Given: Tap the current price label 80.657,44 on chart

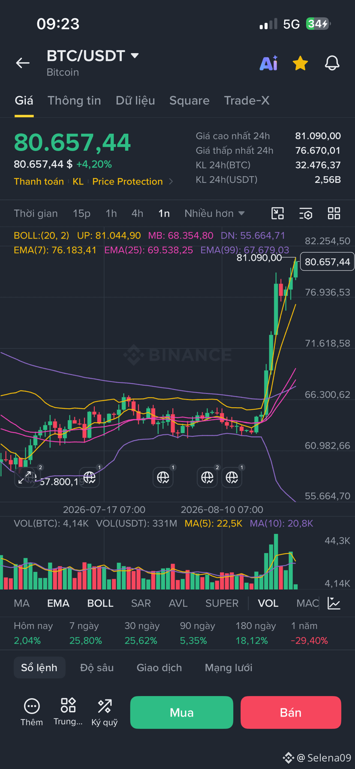Looking at the screenshot, I should click(327, 262).
